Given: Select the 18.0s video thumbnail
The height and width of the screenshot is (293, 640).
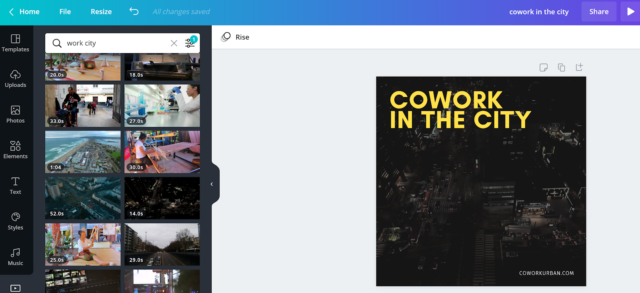Looking at the screenshot, I should [162, 67].
